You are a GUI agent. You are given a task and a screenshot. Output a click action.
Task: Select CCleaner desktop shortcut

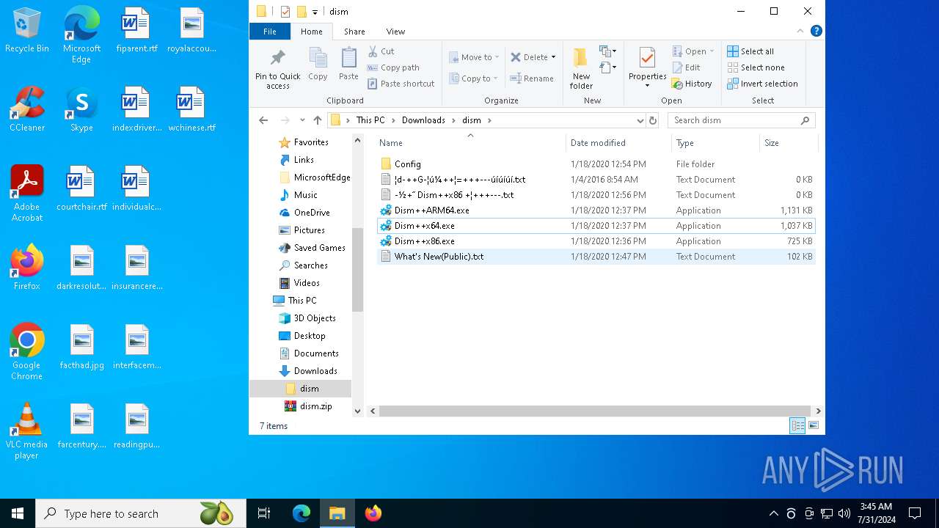click(27, 109)
